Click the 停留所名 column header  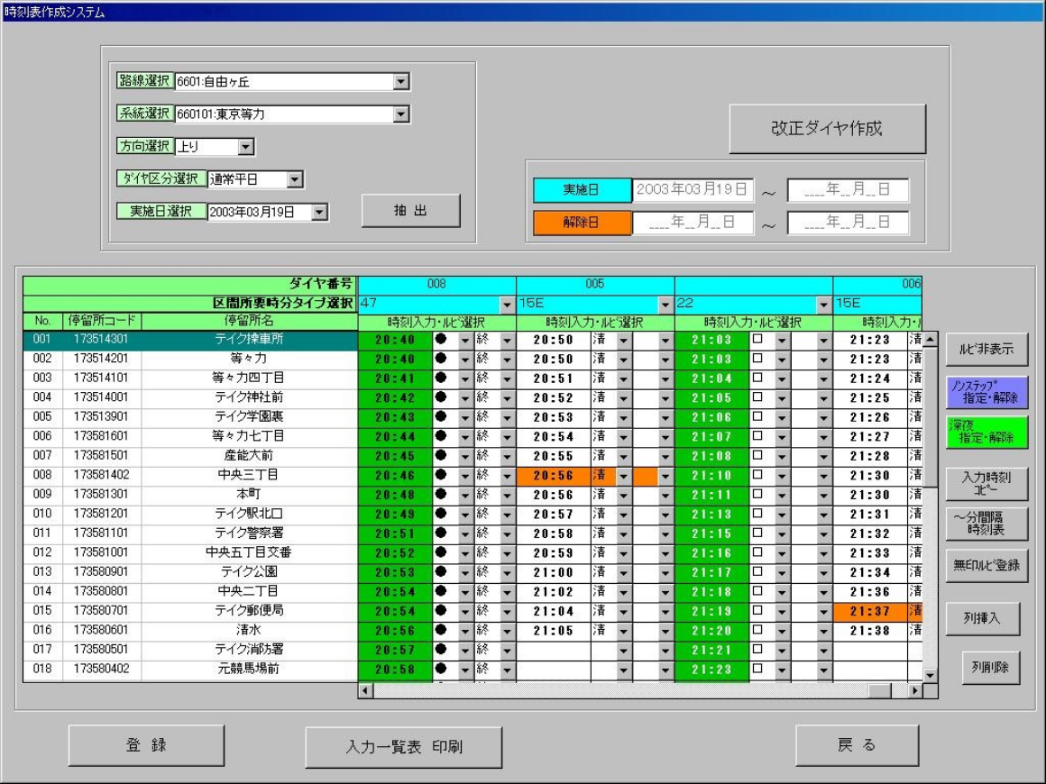(x=249, y=321)
